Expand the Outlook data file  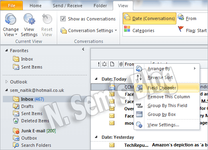tap(6, 82)
